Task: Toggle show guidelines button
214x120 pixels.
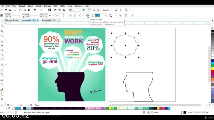Action: point(98,10)
